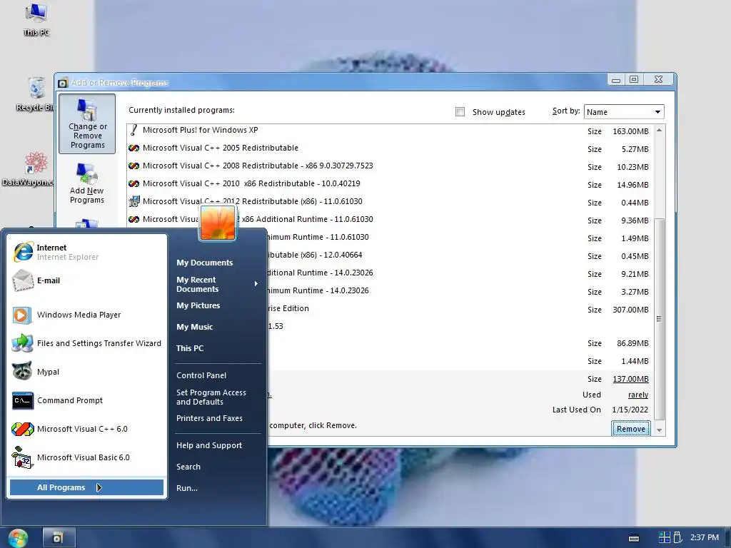
Task: Click the Start orb button on the taskbar
Action: (x=18, y=538)
